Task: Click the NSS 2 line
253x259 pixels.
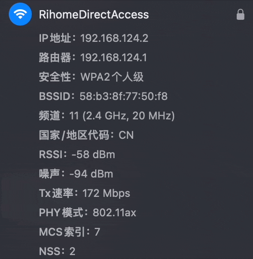Action: (x=57, y=251)
